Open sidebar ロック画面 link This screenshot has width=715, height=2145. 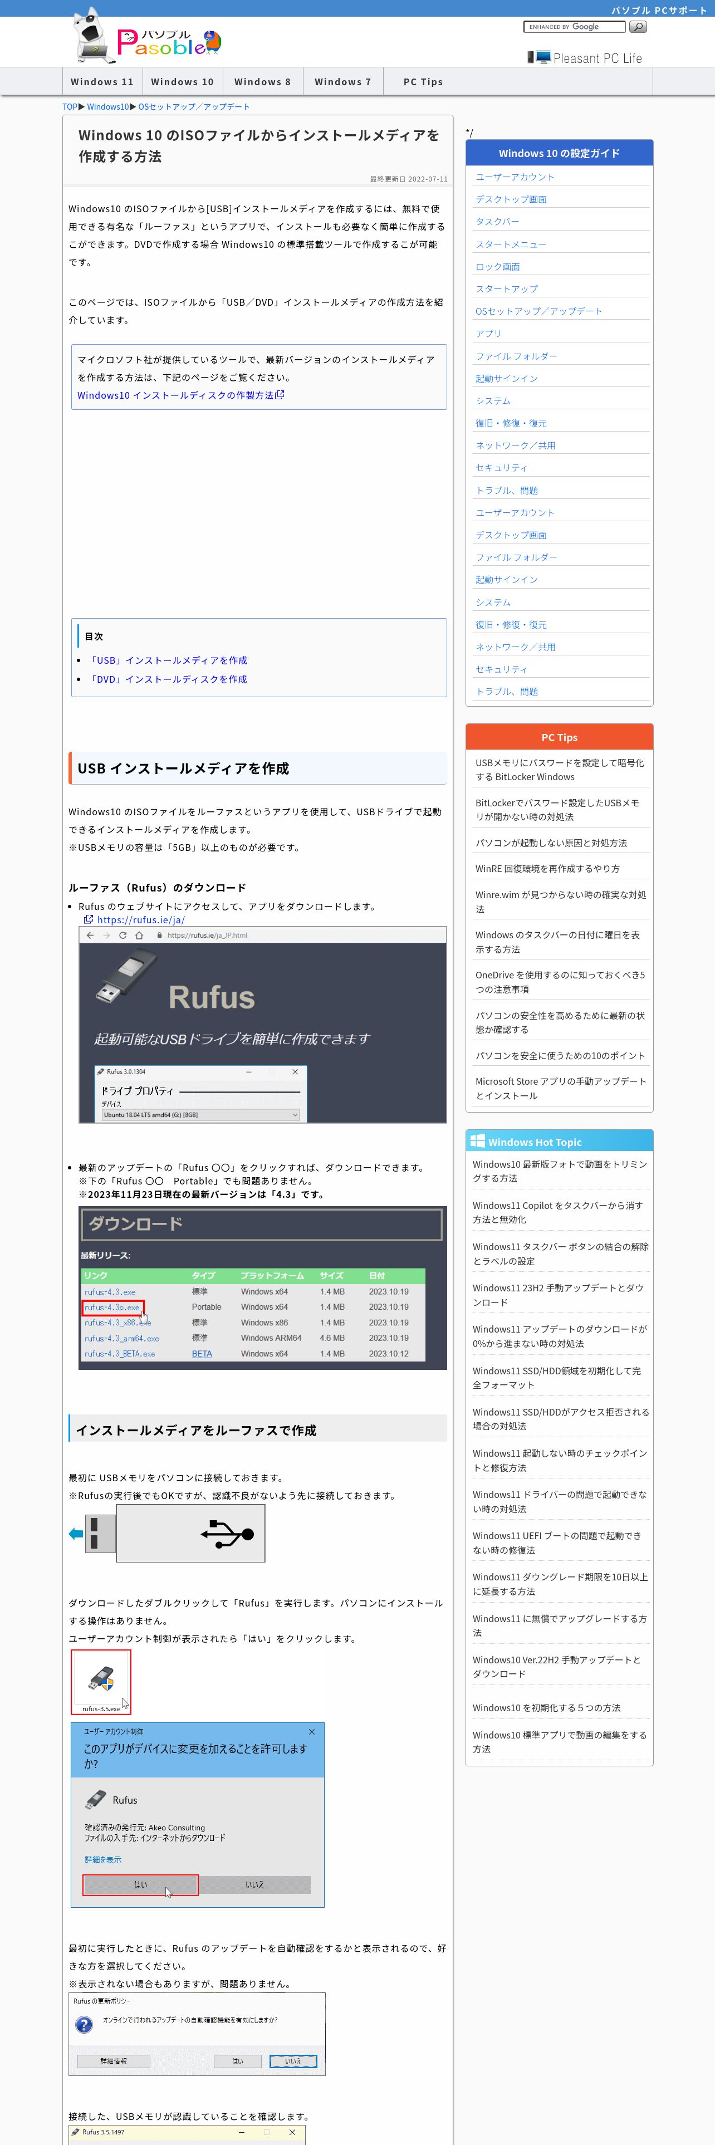click(498, 267)
